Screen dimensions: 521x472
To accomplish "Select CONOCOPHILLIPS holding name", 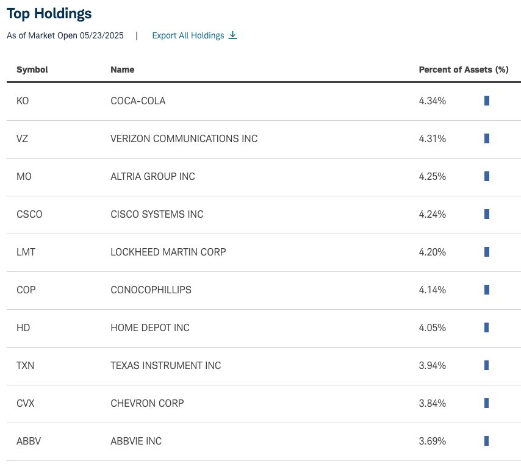I will point(151,290).
